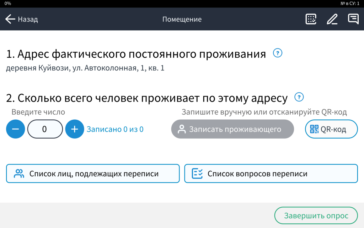This screenshot has height=228, width=364.
Task: Tap the checklist icon on Список вопросов переписи
Action: coord(198,173)
